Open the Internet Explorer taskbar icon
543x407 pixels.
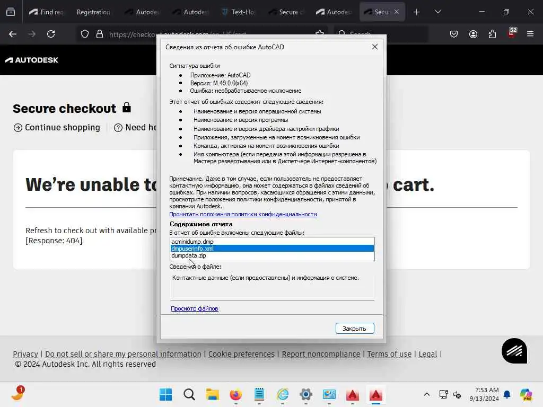[283, 394]
